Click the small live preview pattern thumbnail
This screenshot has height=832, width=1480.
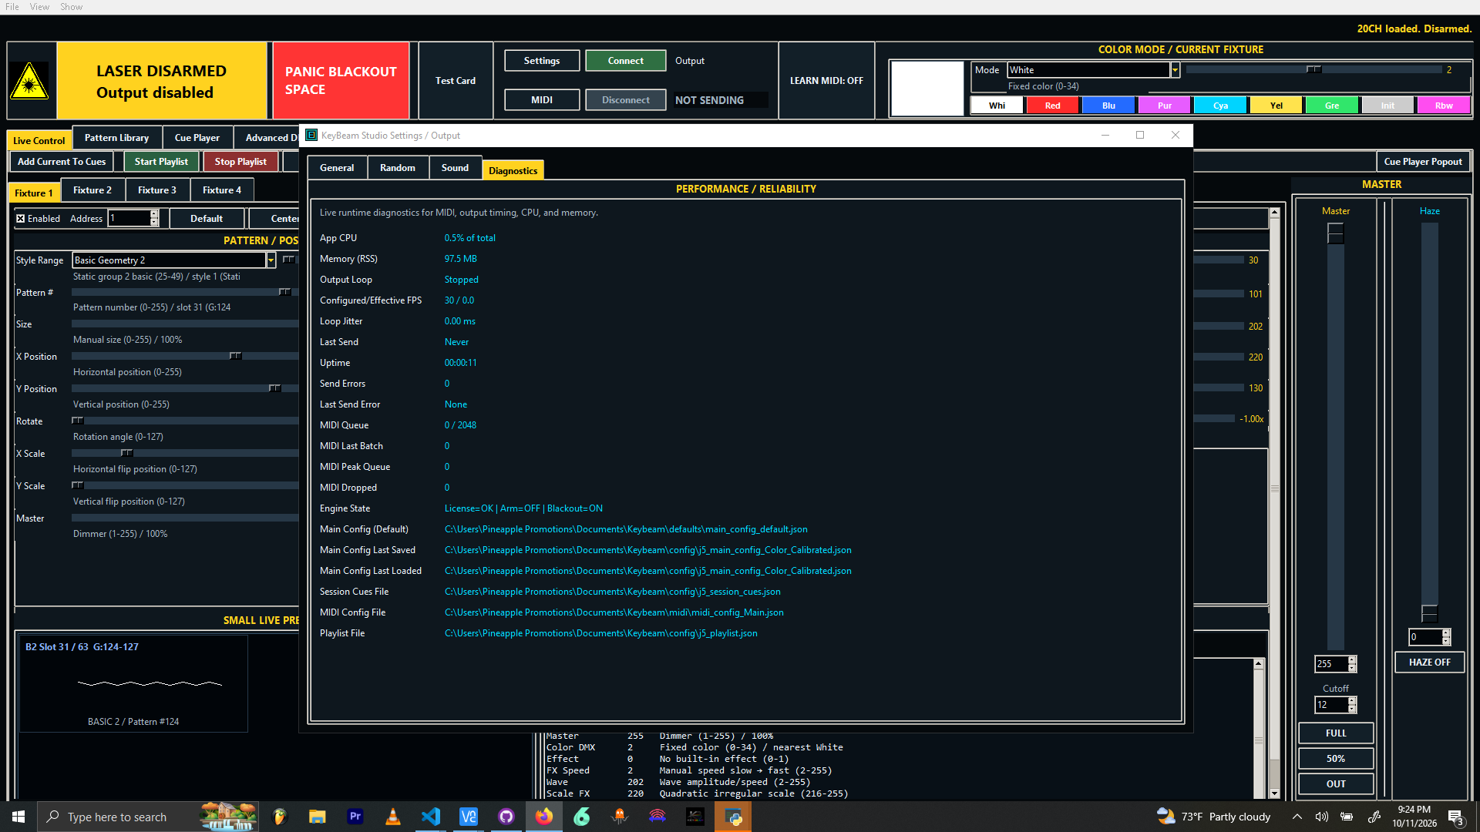tap(133, 683)
